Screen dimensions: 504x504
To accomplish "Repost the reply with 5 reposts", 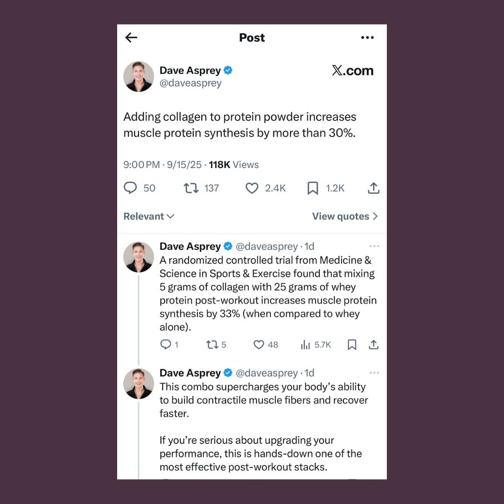I will coord(212,344).
